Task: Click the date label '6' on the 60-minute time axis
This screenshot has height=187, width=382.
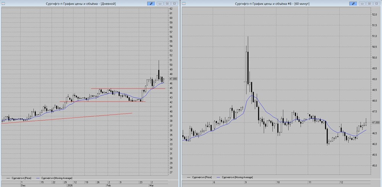Action: (x=214, y=182)
